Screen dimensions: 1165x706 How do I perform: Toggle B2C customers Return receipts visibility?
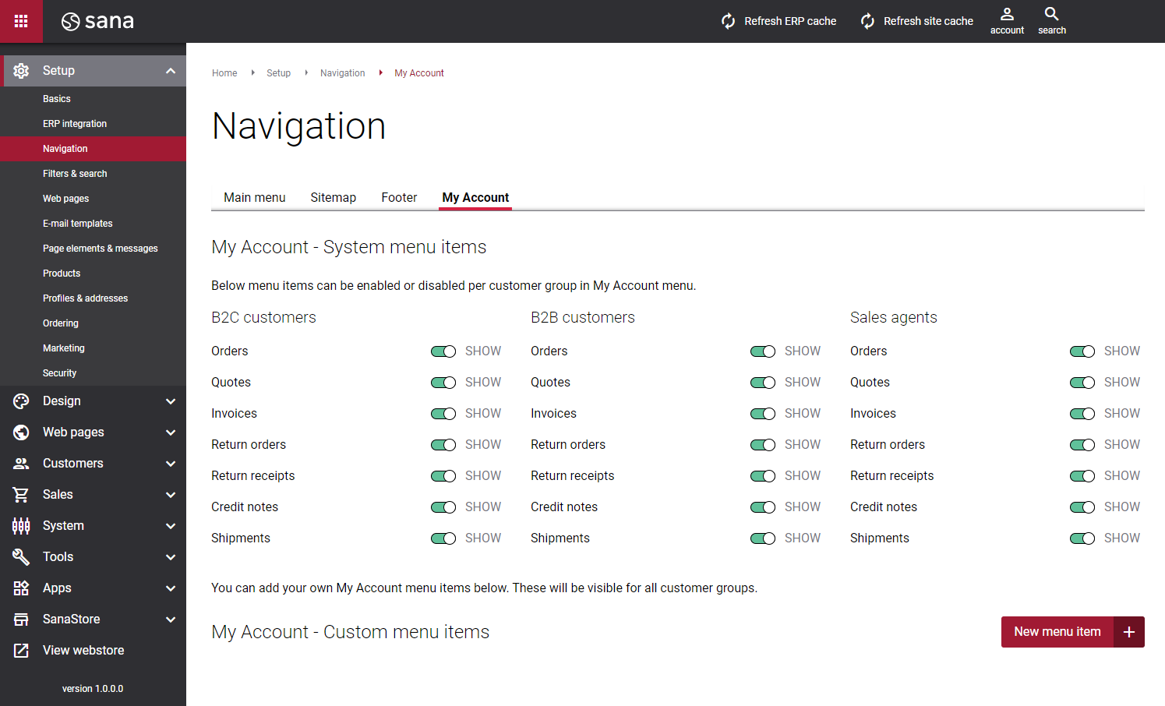point(443,476)
